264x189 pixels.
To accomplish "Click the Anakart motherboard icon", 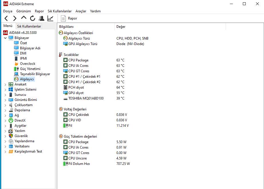I will (x=11, y=84).
